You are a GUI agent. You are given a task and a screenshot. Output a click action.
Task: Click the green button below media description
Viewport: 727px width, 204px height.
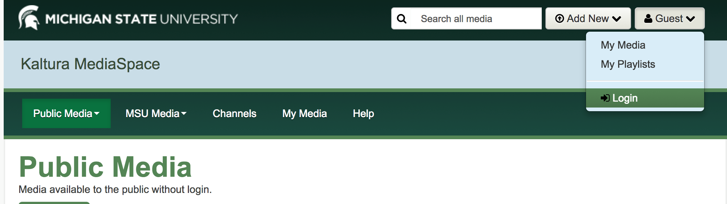pos(54,203)
